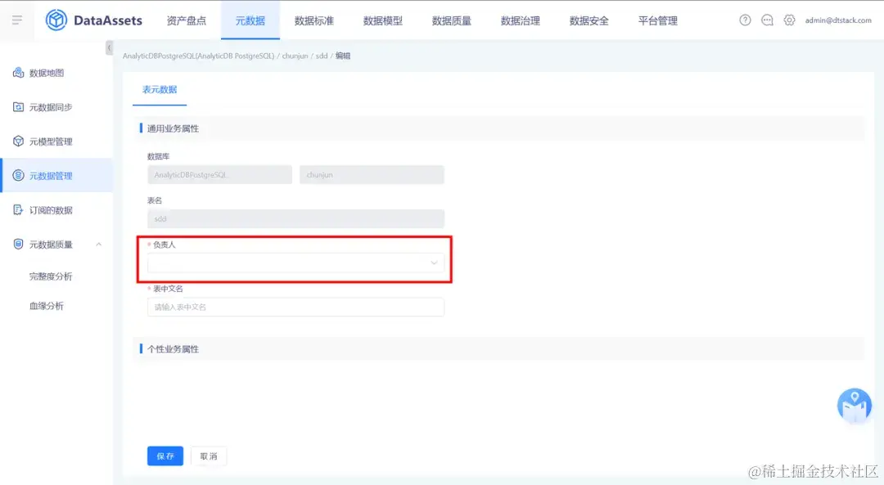
Task: Click the 元数据质量 sidebar icon
Action: tap(18, 245)
